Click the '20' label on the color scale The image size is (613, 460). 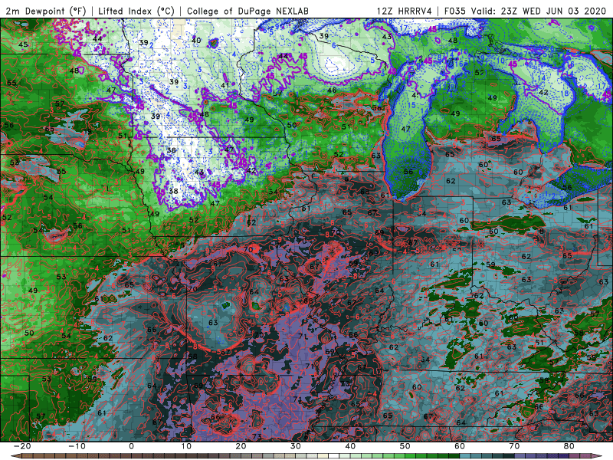point(241,446)
